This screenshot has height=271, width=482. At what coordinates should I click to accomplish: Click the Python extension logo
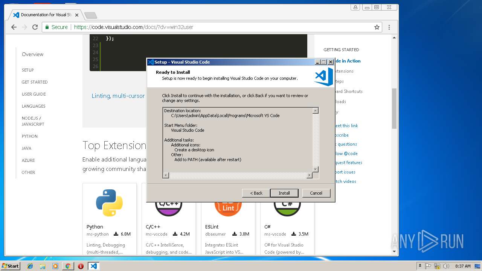click(x=109, y=203)
